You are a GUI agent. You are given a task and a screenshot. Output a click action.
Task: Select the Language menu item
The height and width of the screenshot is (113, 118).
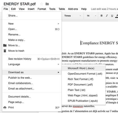[32, 64]
